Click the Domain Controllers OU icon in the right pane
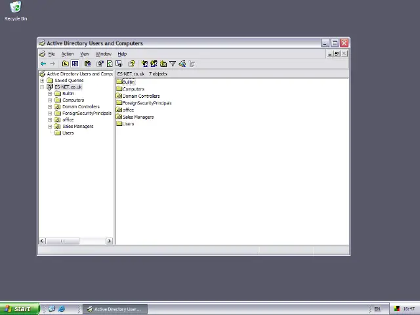 [x=119, y=96]
